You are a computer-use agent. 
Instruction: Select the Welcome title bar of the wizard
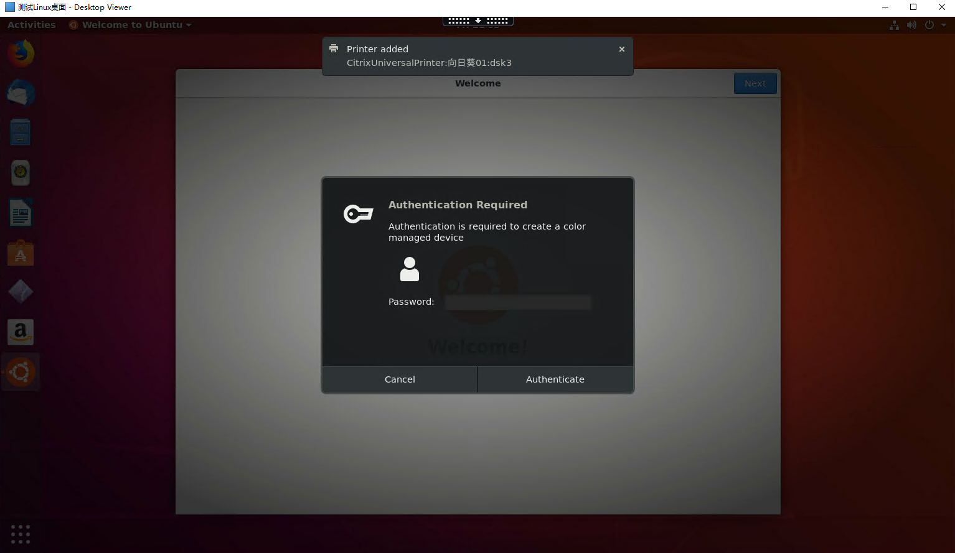pos(478,83)
